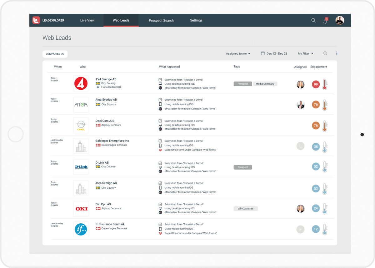Click the calendar icon beside Dec 12 - Dec 23

[x=263, y=53]
